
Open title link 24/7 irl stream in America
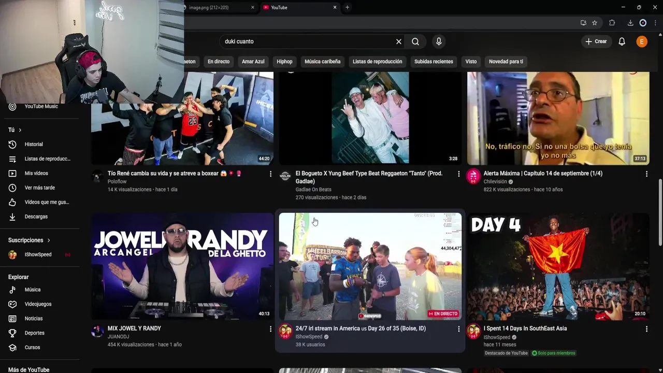pyautogui.click(x=361, y=328)
